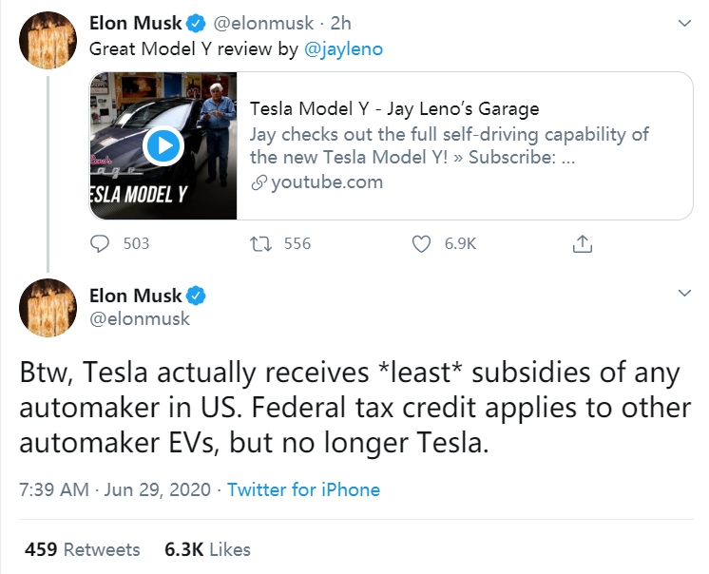The height and width of the screenshot is (574, 709).
Task: Click the 2h timestamp on first tweet
Action: (x=340, y=23)
